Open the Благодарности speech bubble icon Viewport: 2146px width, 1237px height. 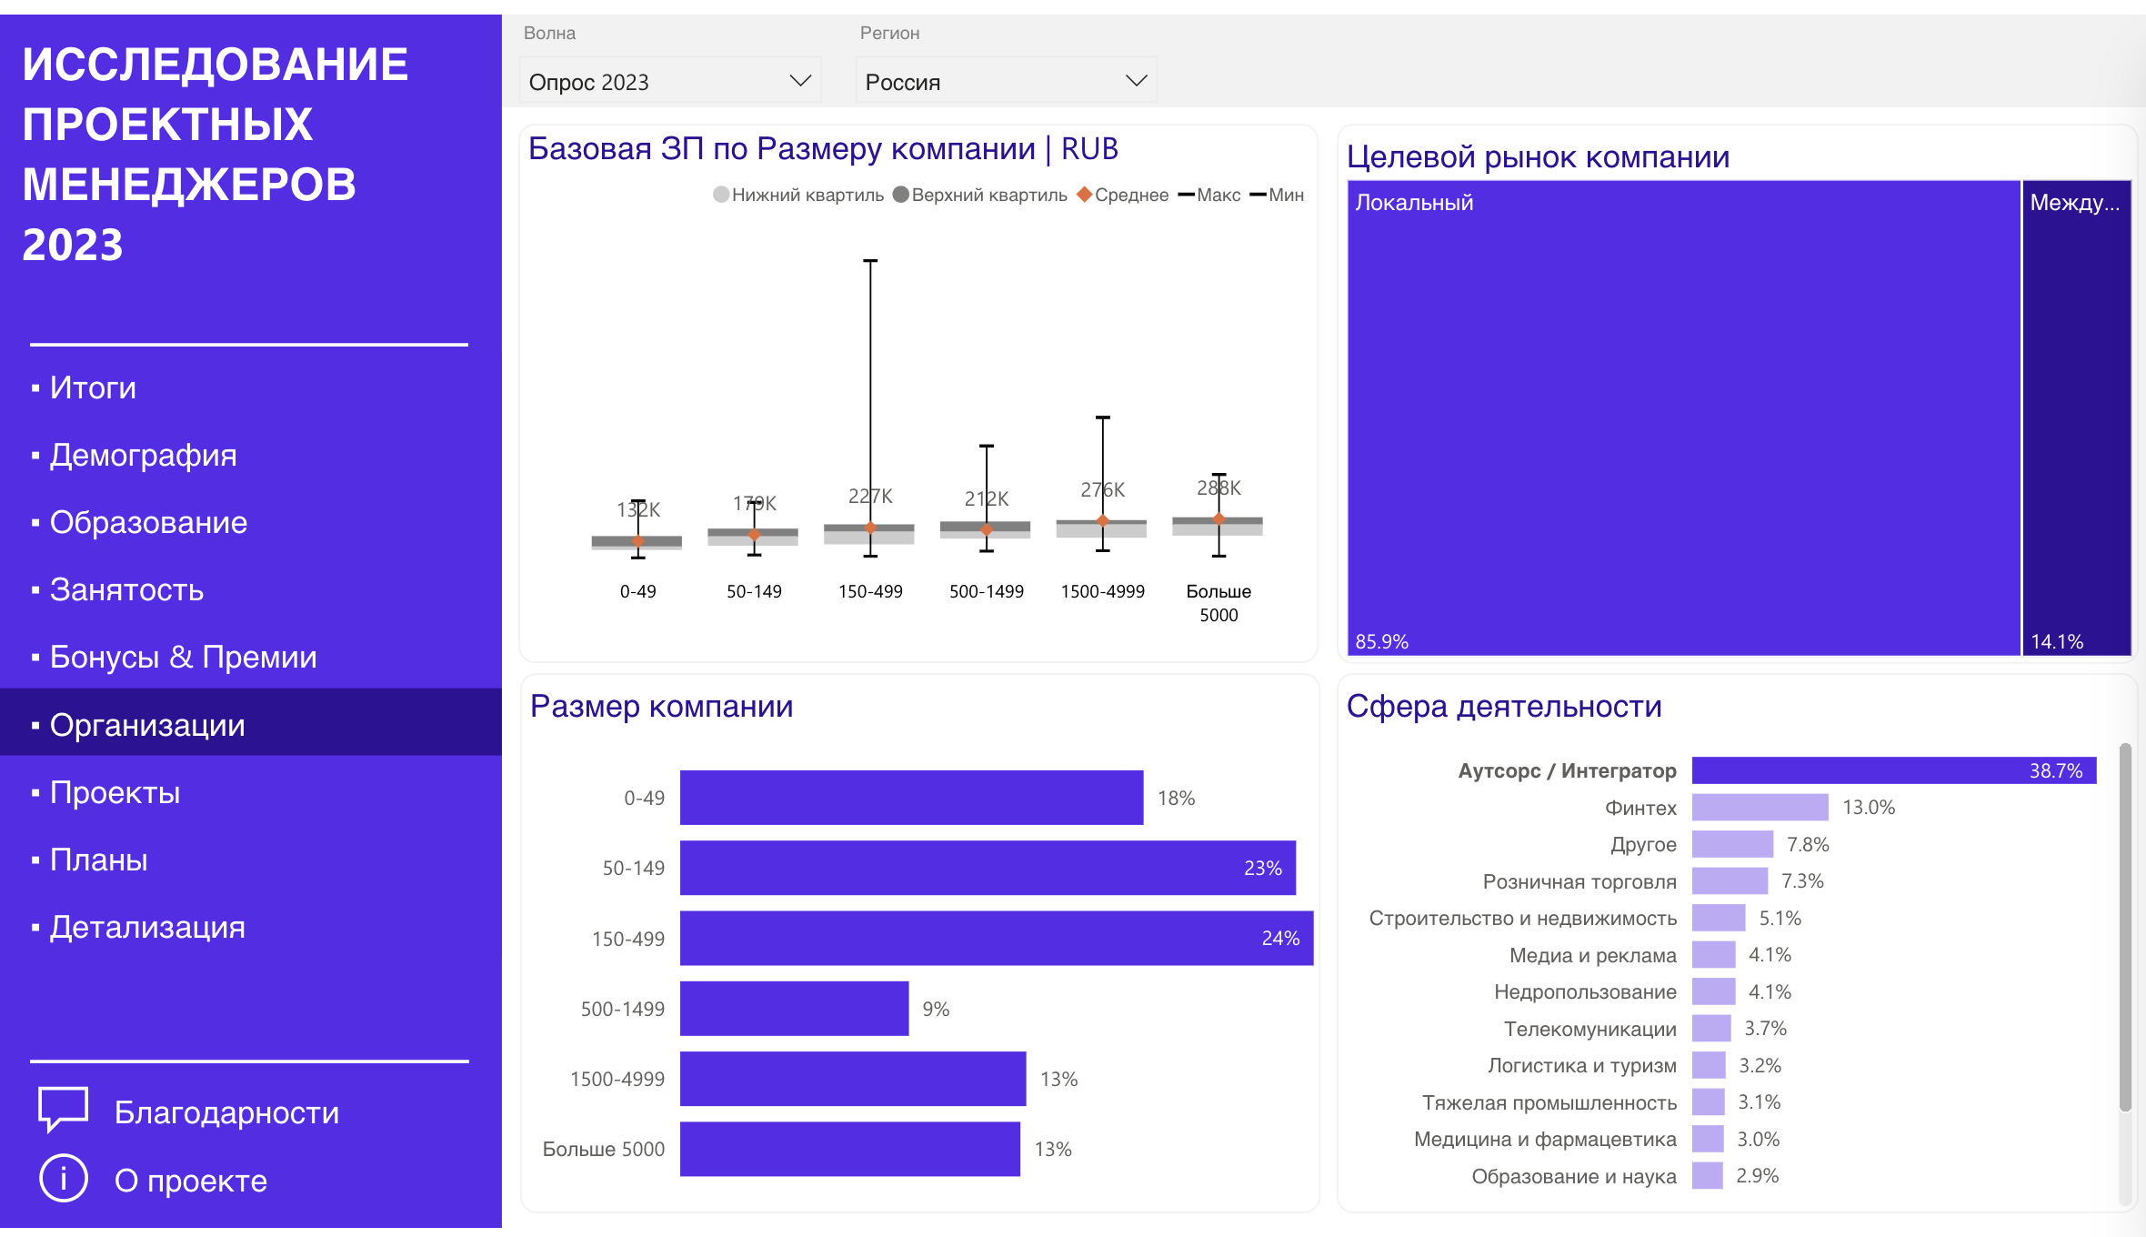(x=63, y=1110)
